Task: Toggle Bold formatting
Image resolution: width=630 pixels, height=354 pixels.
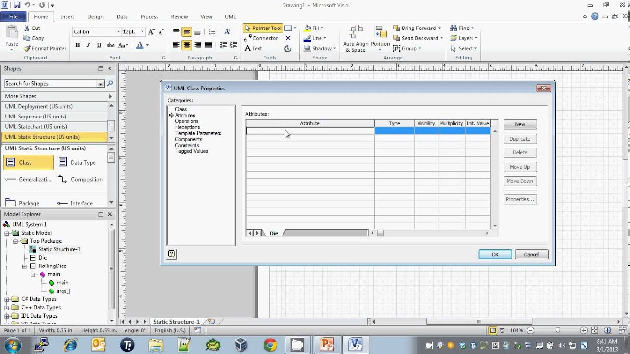Action: 78,45
